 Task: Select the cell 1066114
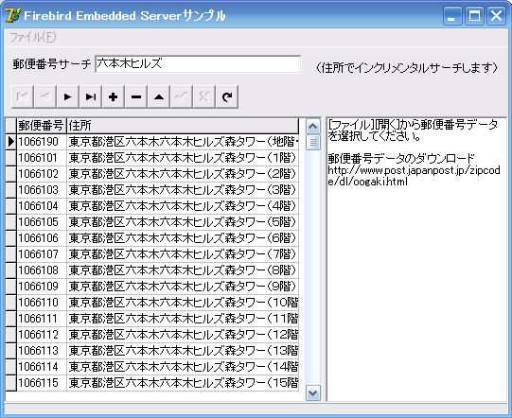[42, 367]
